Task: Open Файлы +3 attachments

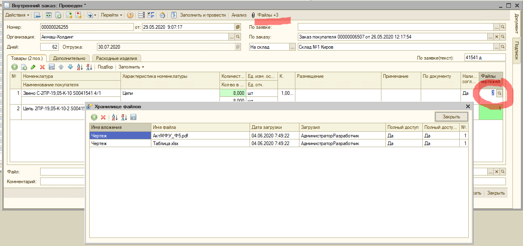Action: [265, 15]
